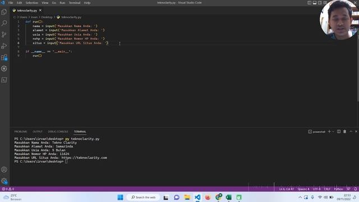Open Excel from the taskbar
Screen dimensions: 359x202
(x=228, y=197)
